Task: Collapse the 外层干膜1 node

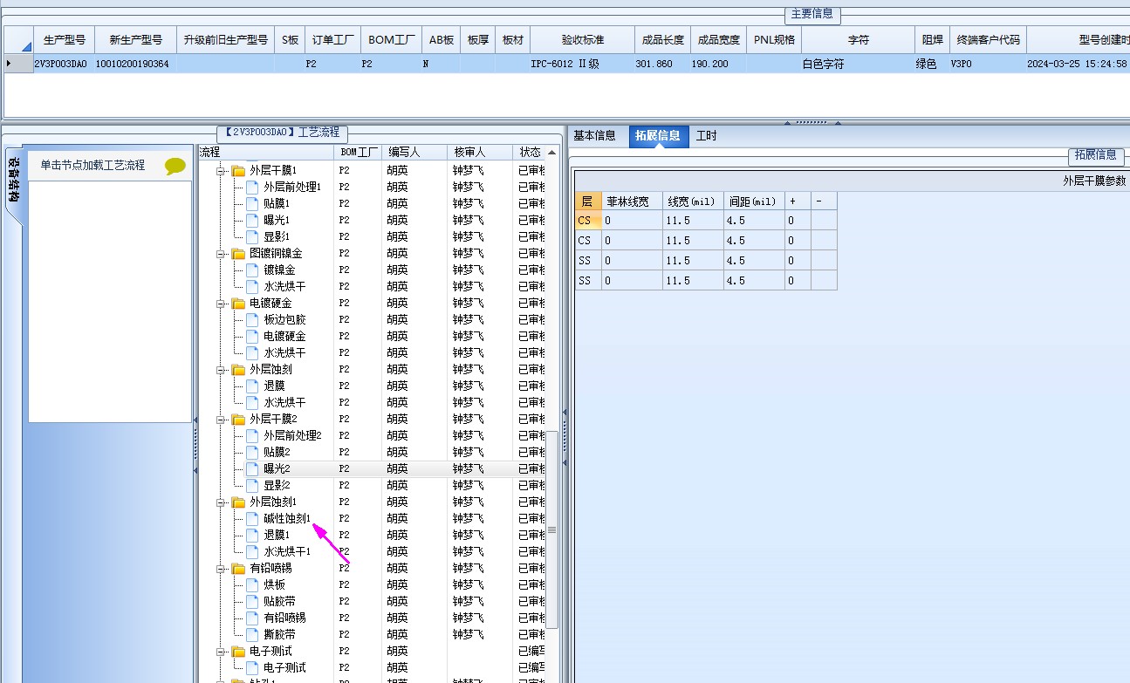Action: tap(222, 170)
